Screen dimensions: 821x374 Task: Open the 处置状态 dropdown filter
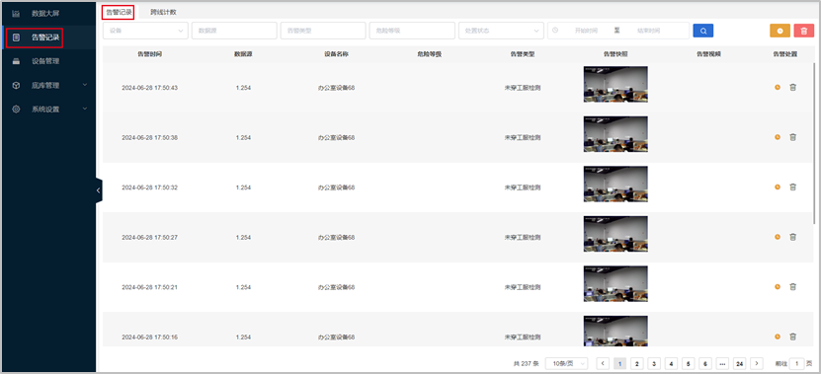501,31
